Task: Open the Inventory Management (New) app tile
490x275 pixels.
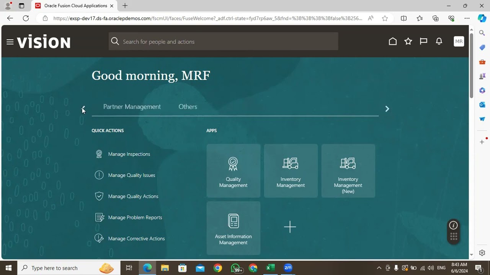Action: [x=348, y=171]
